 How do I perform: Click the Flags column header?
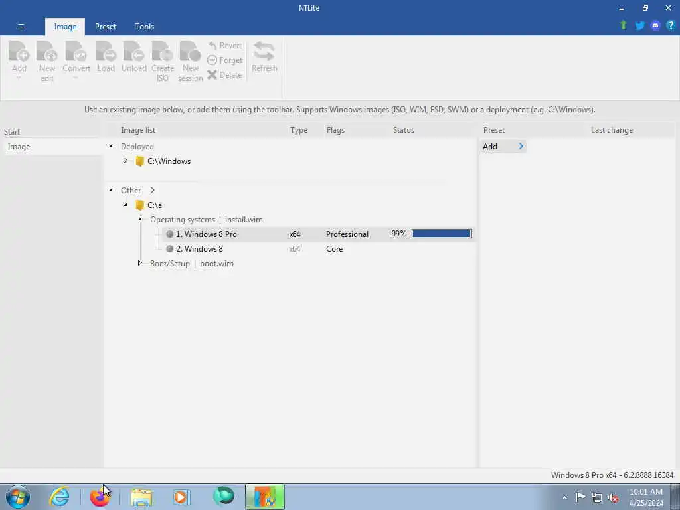tap(335, 130)
